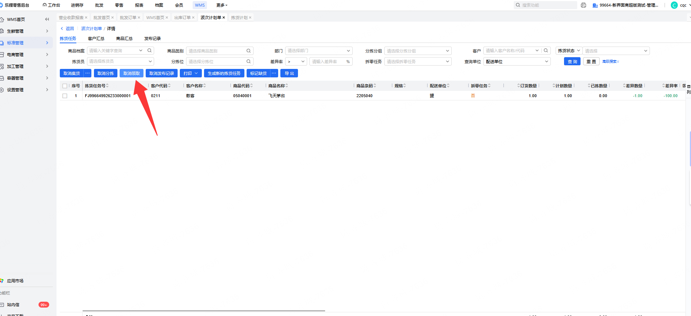Screen dimensions: 691x316
Task: Open the 拆零任务 filter dropdown
Action: [418, 62]
